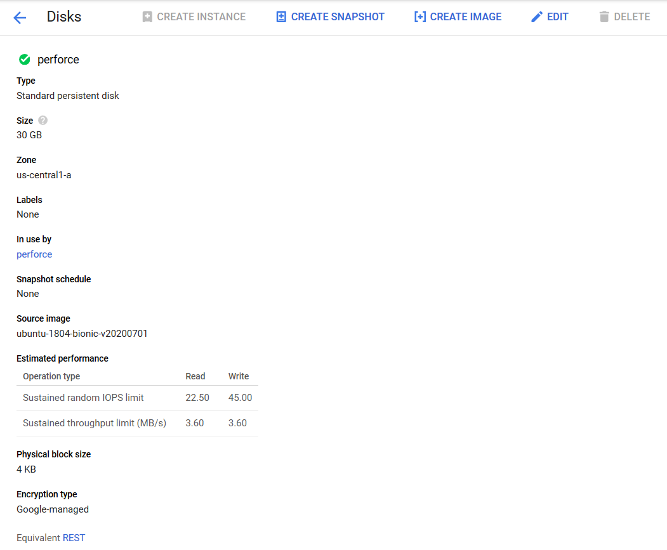667x550 pixels.
Task: Click the Edit button with pencil
Action: pos(550,17)
